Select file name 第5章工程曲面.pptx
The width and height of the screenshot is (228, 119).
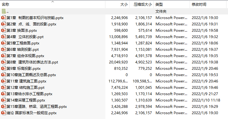click(x=23, y=43)
